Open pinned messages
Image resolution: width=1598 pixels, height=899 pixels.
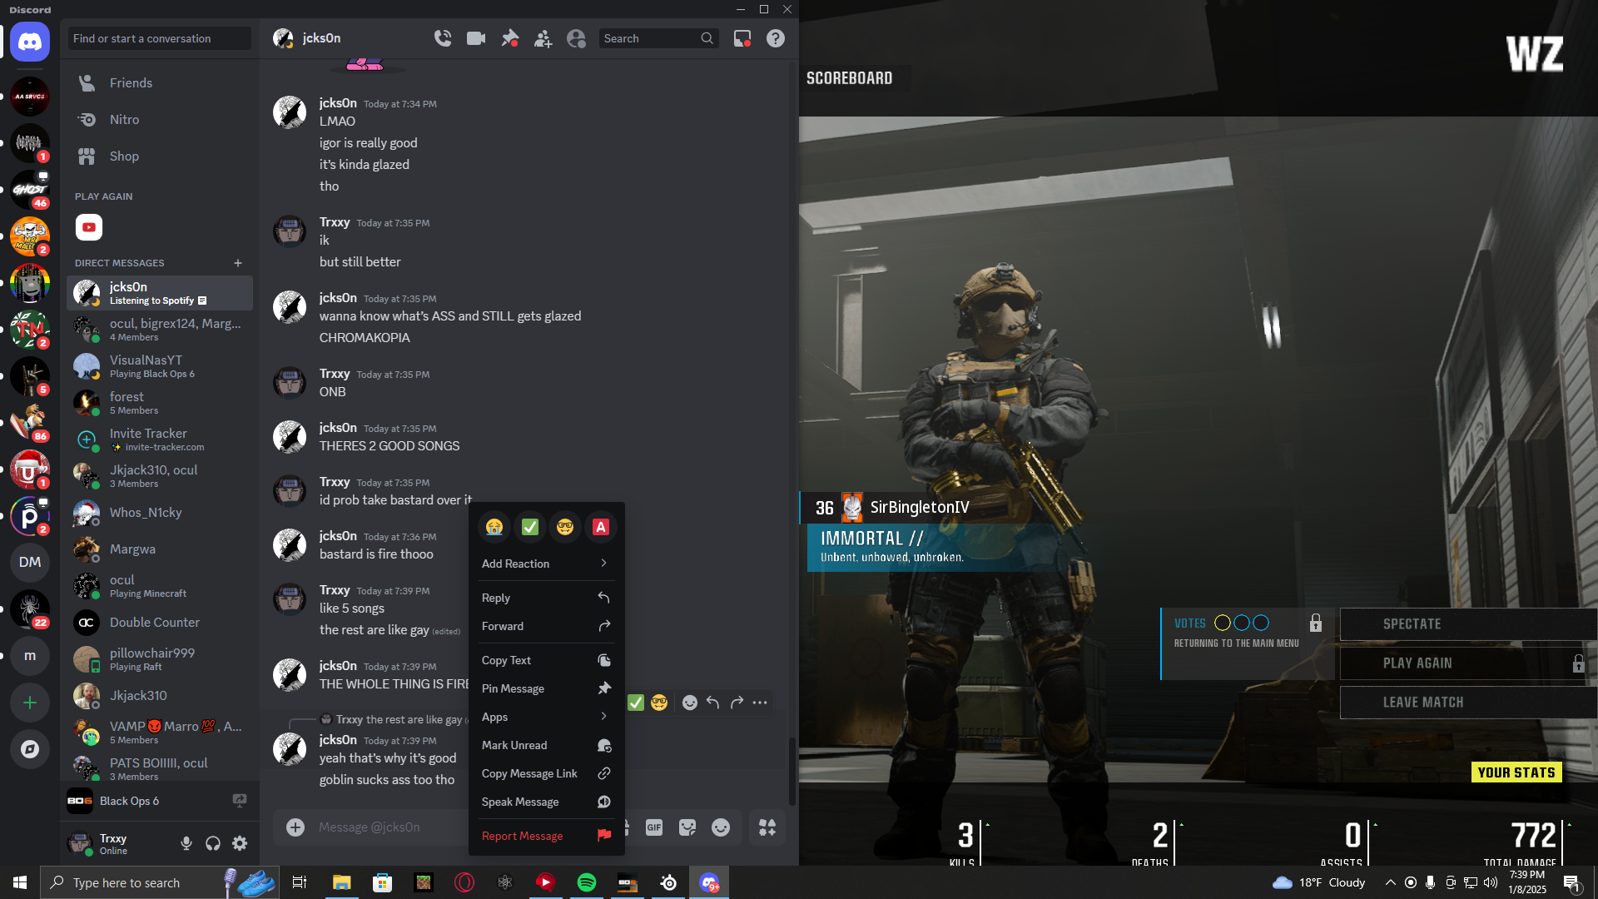pyautogui.click(x=509, y=38)
